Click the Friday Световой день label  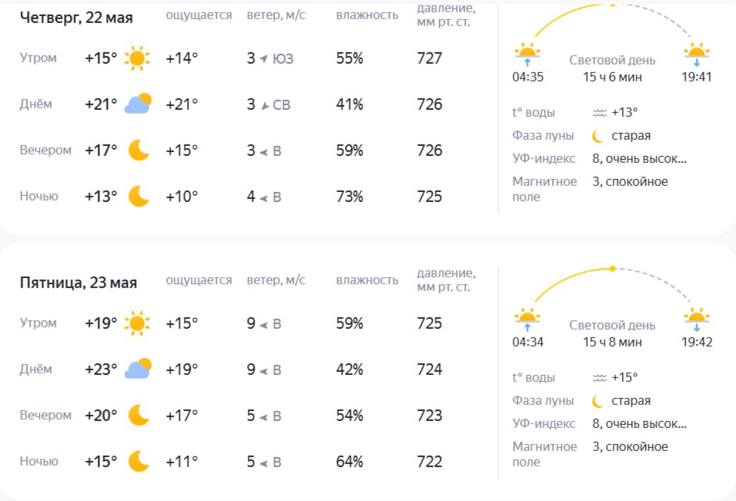(612, 325)
